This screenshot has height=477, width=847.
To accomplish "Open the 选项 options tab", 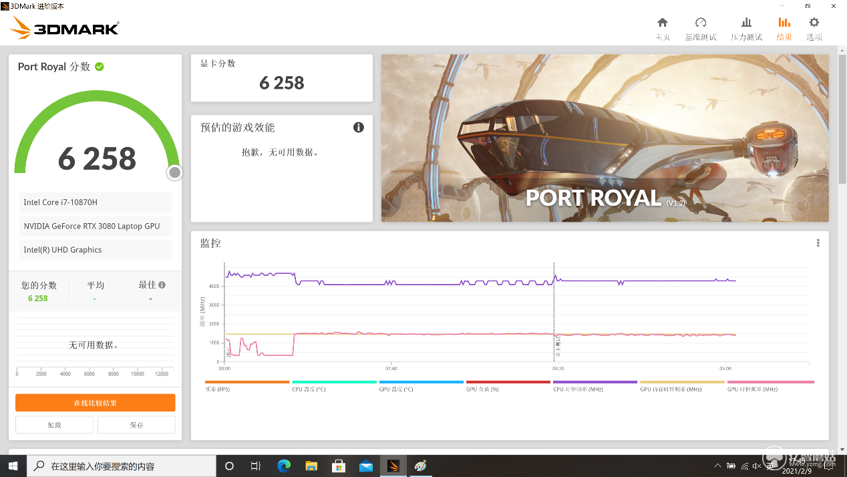I will coord(814,29).
